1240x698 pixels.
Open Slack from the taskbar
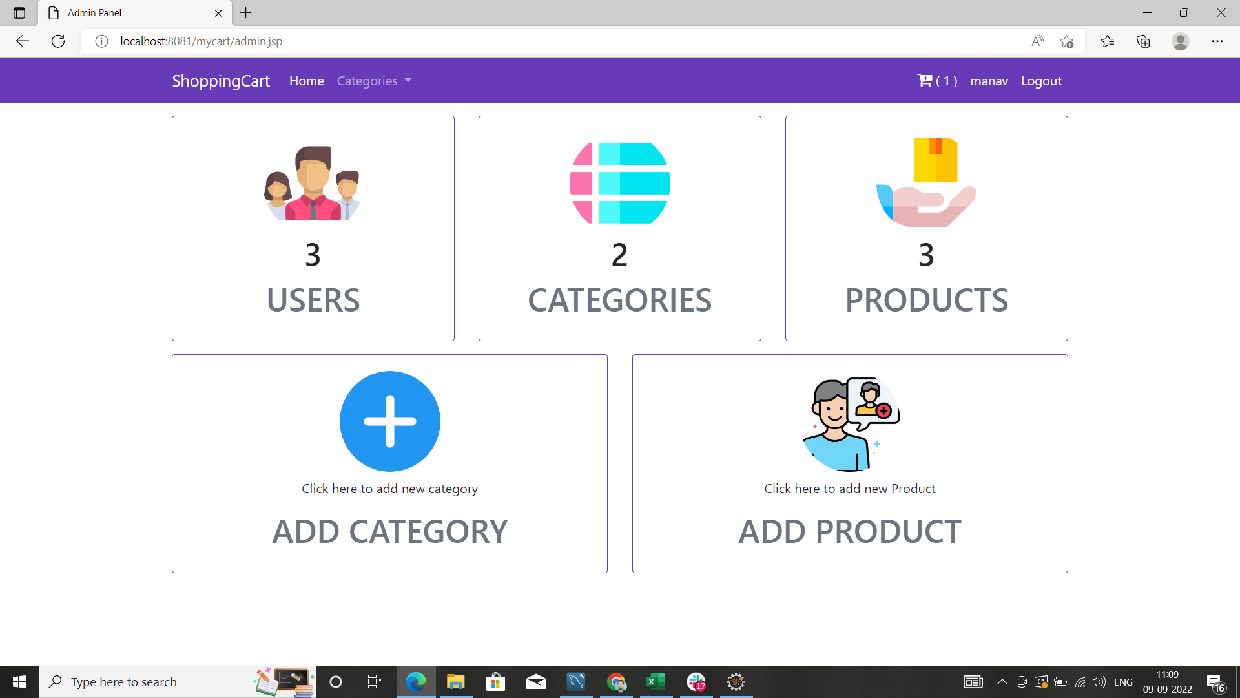tap(697, 681)
